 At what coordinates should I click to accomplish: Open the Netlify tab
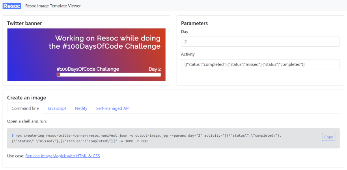[81, 108]
